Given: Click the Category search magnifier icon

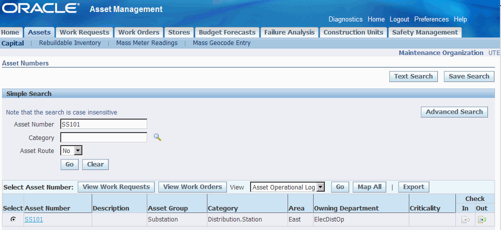Looking at the screenshot, I should click(157, 137).
